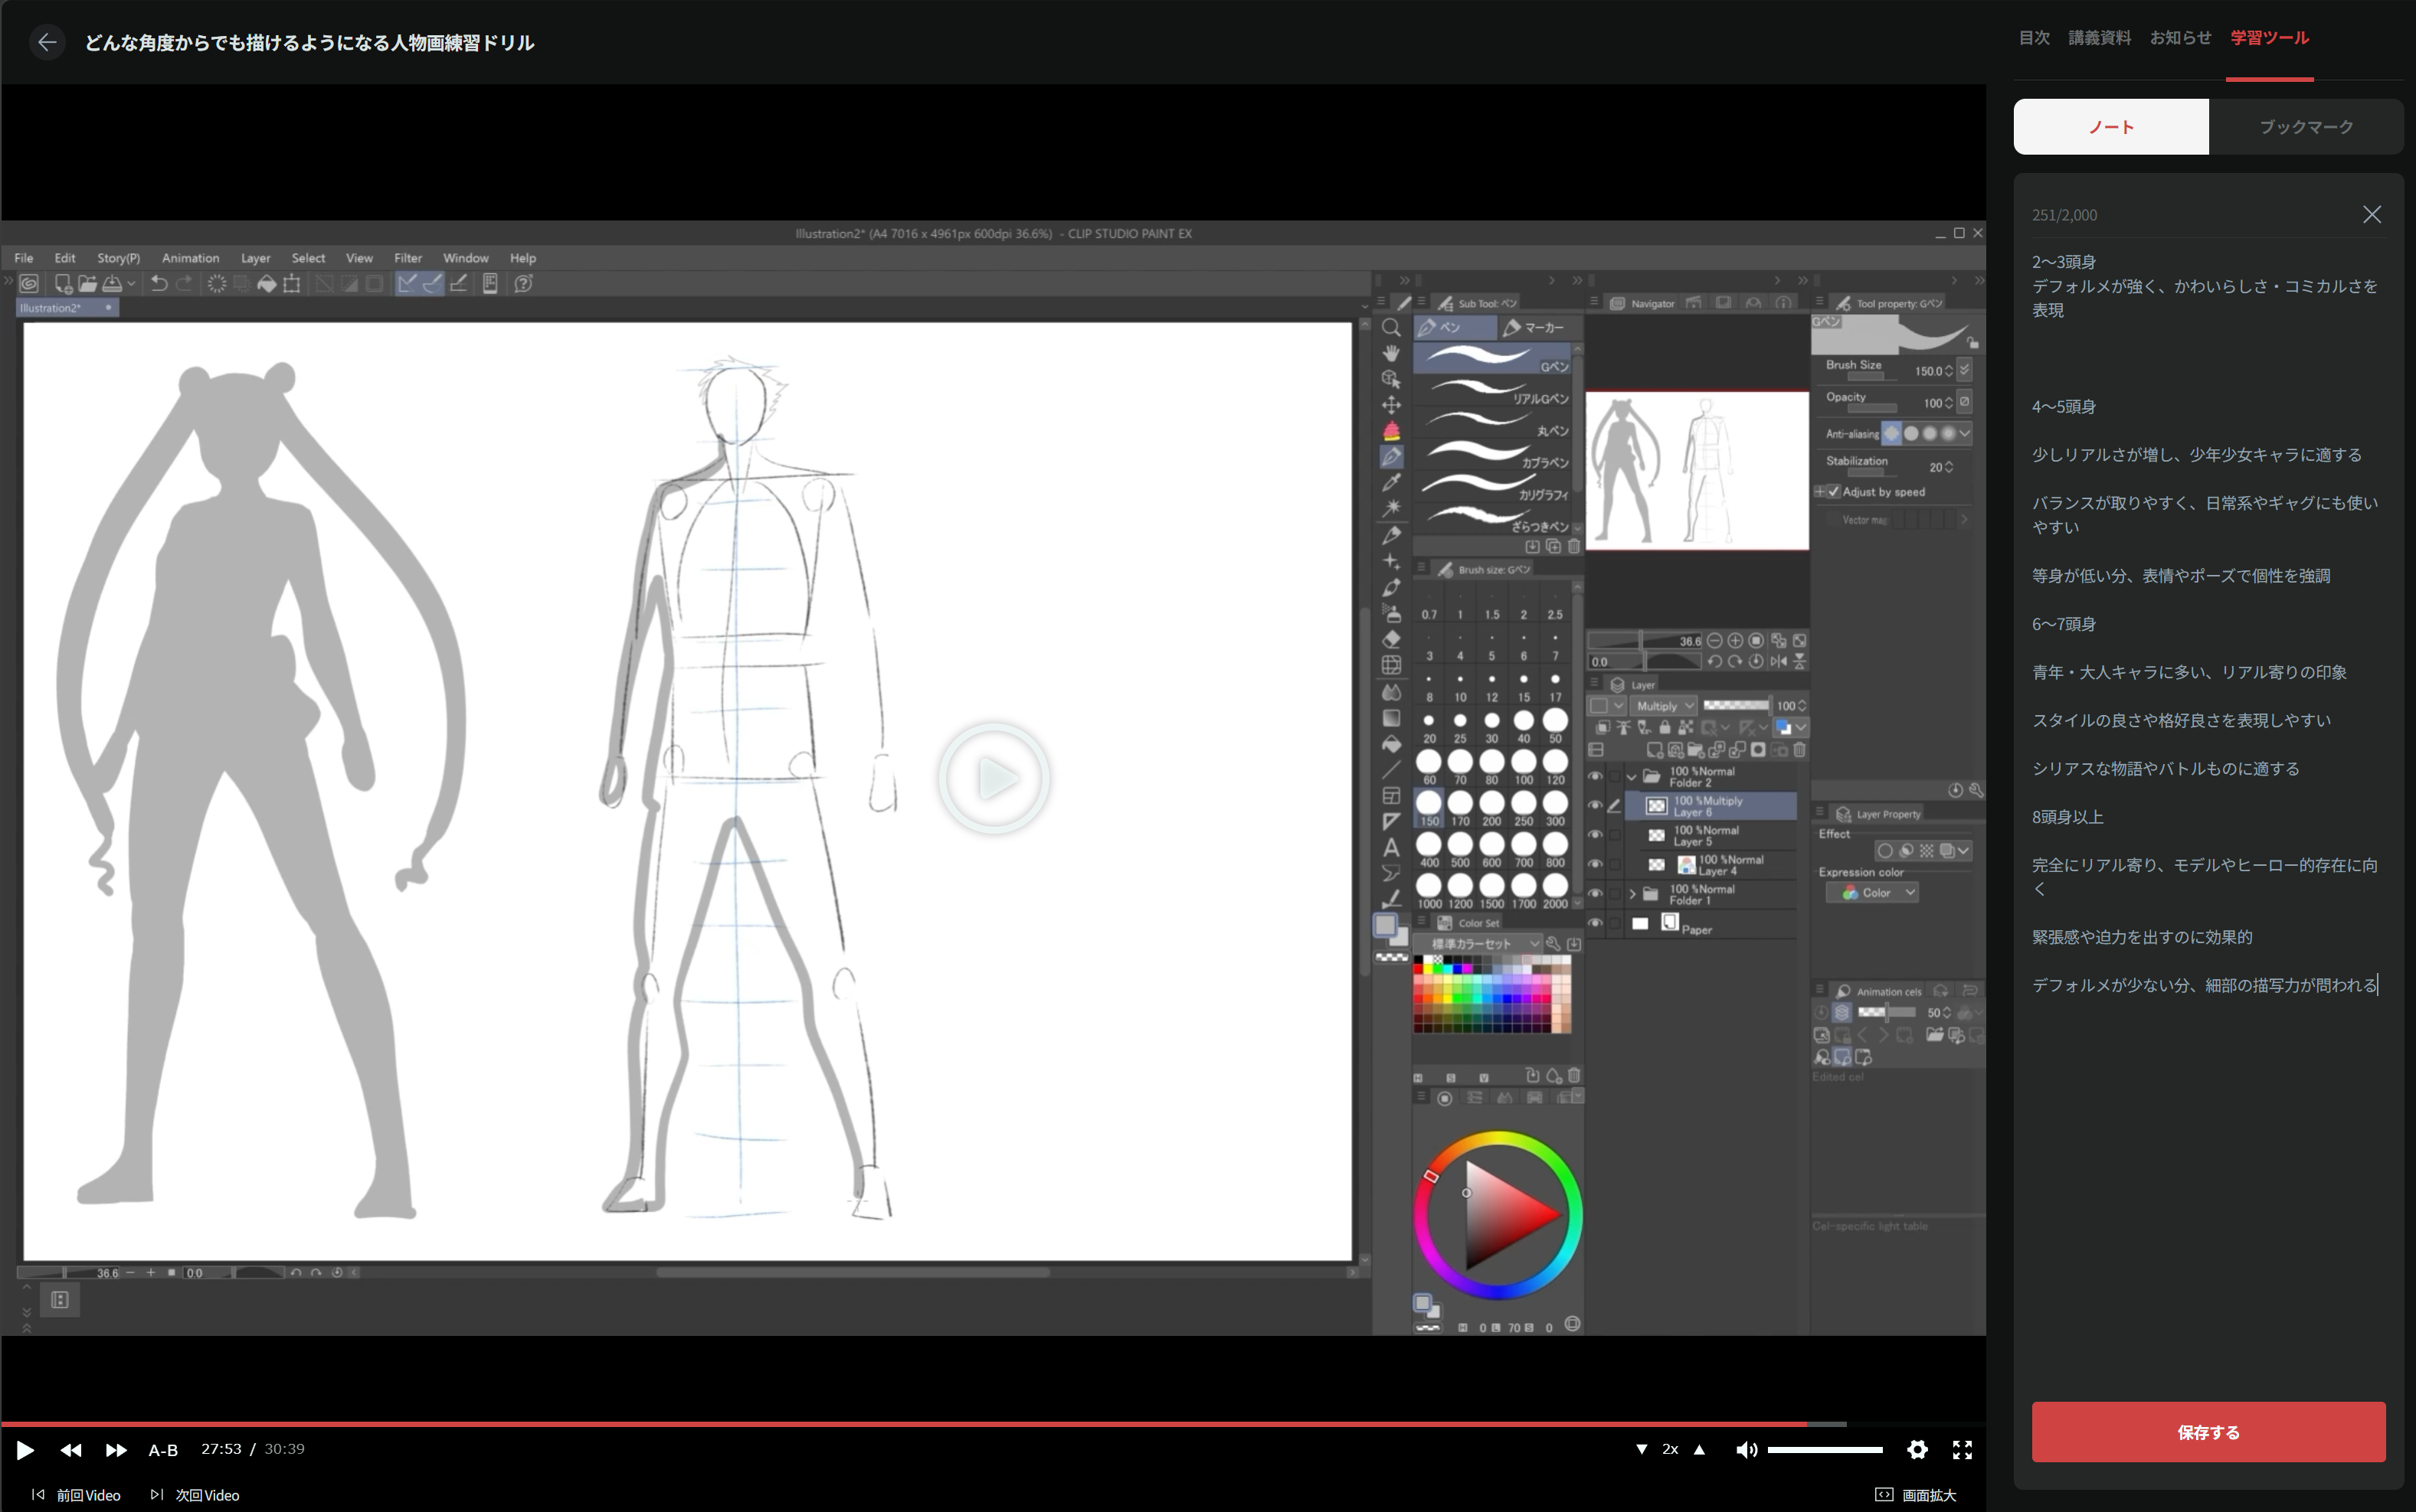2416x1512 pixels.
Task: Hide Folder 1 using its eye icon
Action: (x=1596, y=894)
